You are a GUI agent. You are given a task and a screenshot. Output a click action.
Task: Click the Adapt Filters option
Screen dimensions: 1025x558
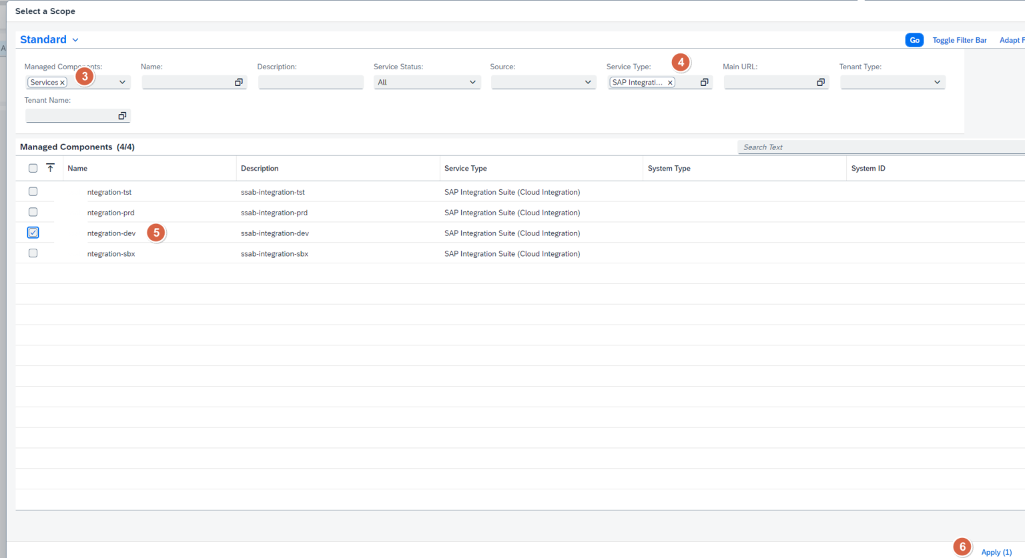[1012, 40]
